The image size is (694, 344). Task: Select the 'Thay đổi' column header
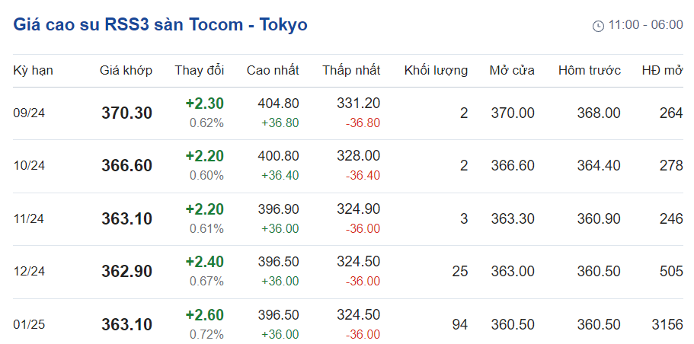199,71
